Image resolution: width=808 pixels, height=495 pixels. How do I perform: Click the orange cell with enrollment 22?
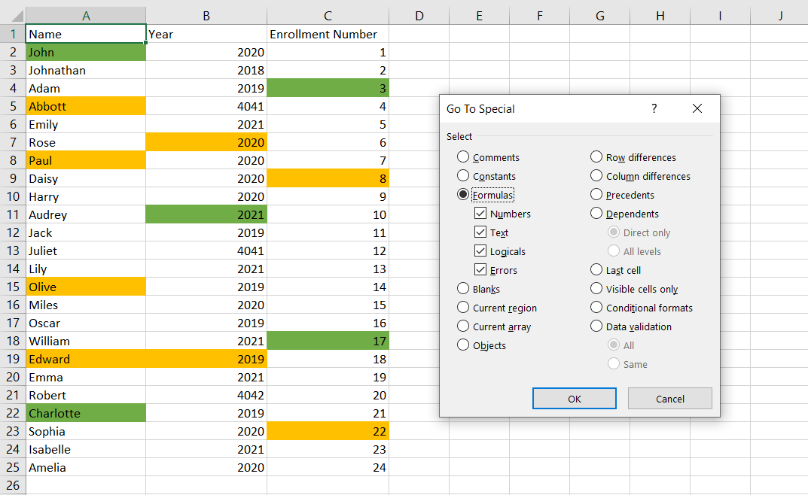[x=328, y=431]
